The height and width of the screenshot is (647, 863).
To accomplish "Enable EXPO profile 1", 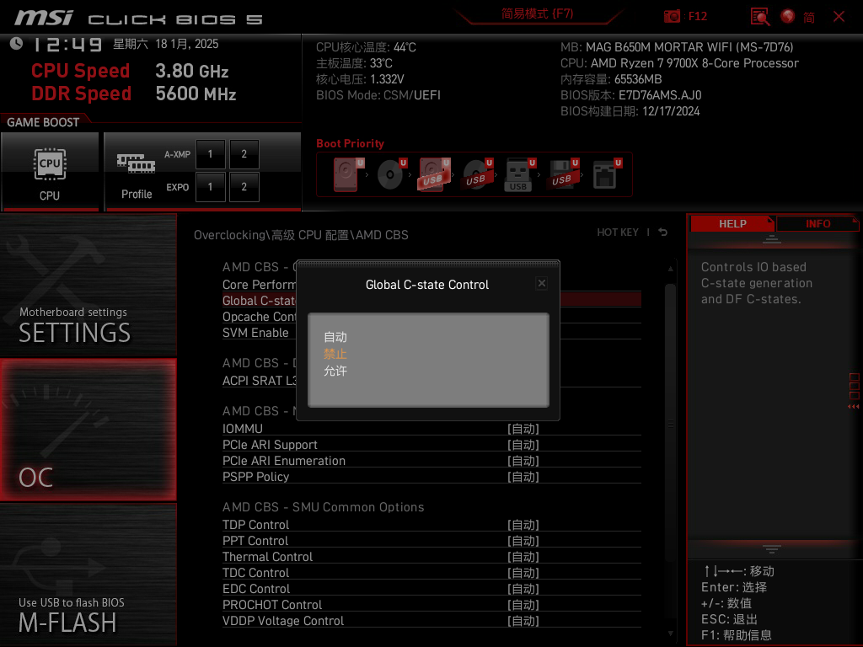I will pyautogui.click(x=210, y=187).
